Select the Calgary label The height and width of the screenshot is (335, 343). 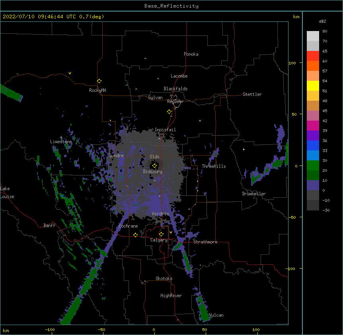point(159,240)
